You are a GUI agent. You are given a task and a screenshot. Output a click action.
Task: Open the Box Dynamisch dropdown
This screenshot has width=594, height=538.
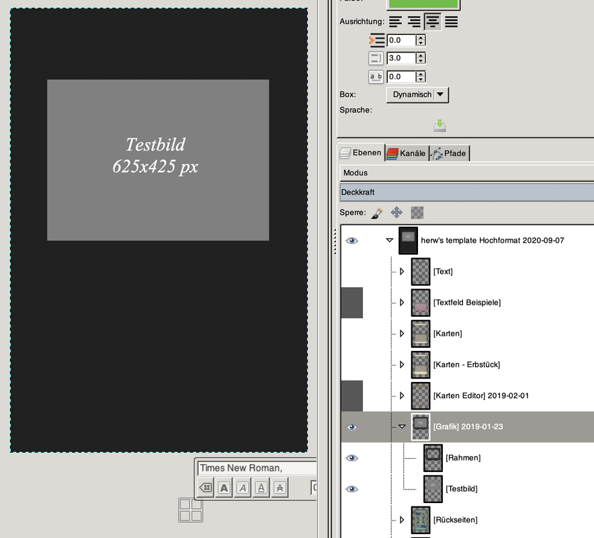tap(417, 95)
